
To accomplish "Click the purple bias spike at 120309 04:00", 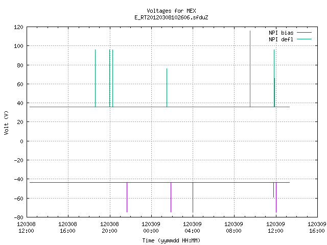I will 193,198.
